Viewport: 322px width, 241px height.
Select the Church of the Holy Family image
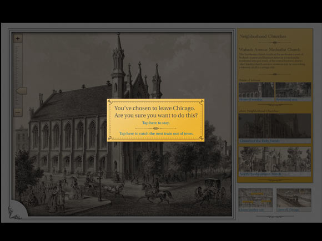[x=275, y=126]
